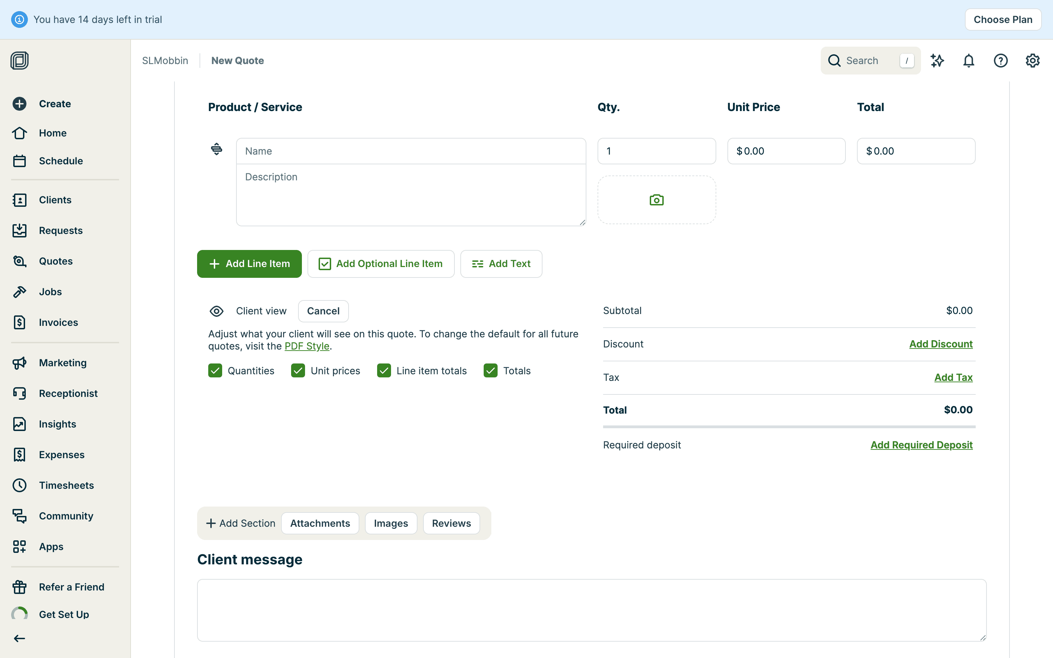Disable the Totals checkbox
This screenshot has height=658, width=1053.
tap(490, 371)
